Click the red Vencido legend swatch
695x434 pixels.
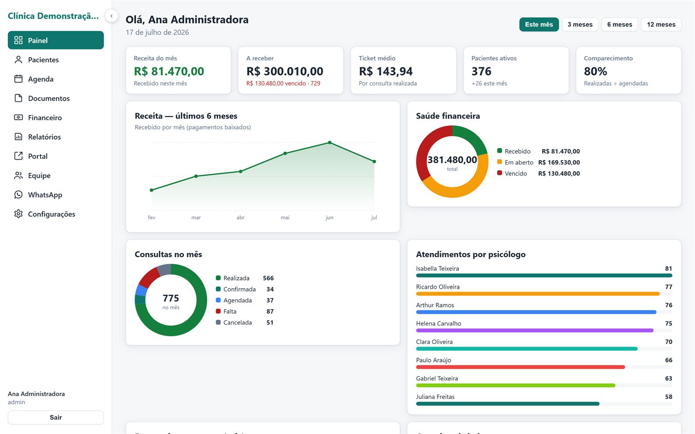click(x=500, y=173)
